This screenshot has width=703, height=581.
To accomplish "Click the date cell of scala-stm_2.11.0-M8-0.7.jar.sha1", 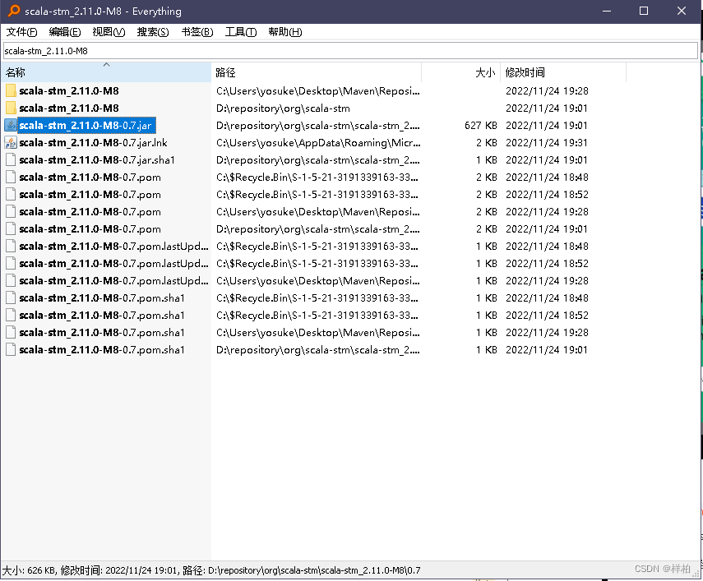I will (547, 160).
